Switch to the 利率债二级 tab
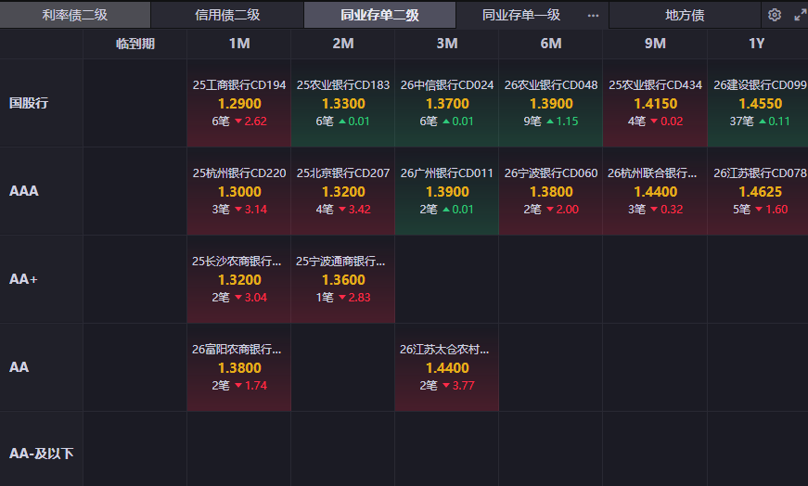808x486 pixels. 75,15
